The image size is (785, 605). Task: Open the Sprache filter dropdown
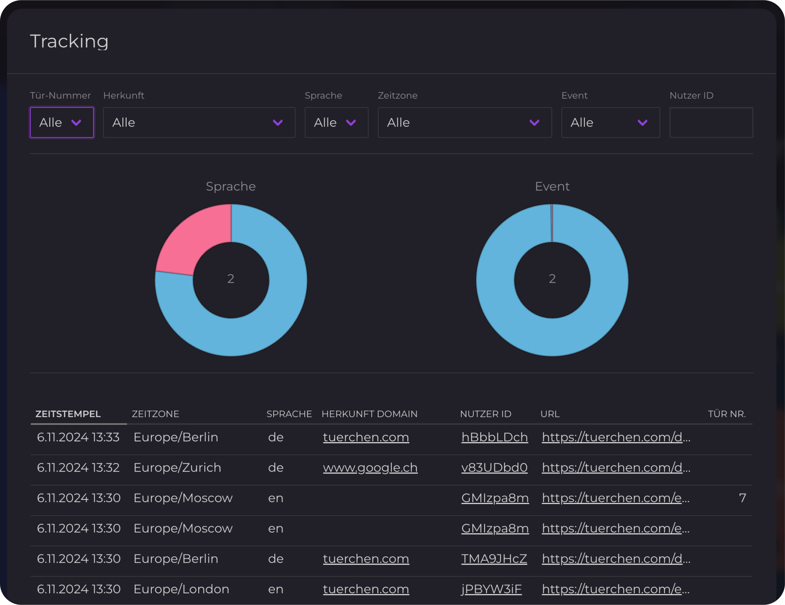(x=336, y=123)
